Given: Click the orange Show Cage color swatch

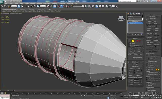Looking at the screenshot, I should pyautogui.click(x=157, y=70).
